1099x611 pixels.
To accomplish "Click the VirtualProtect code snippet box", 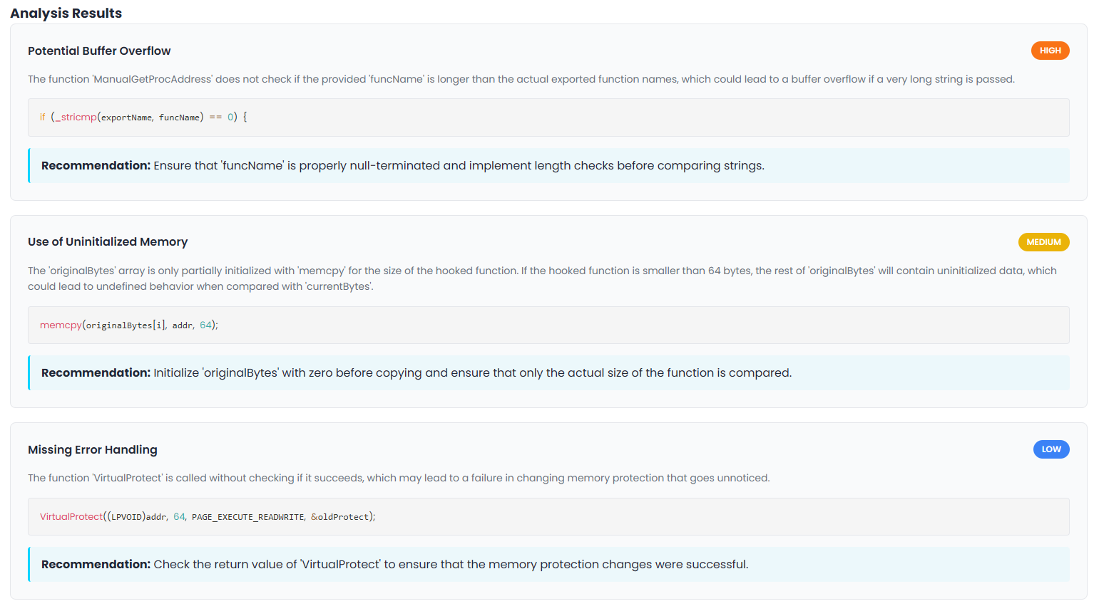I will pyautogui.click(x=548, y=517).
